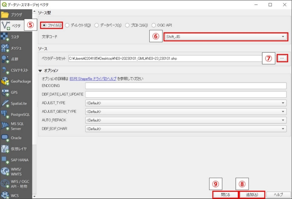Open the ADJUST_GEOM_TYPE dropdown

tap(186, 112)
